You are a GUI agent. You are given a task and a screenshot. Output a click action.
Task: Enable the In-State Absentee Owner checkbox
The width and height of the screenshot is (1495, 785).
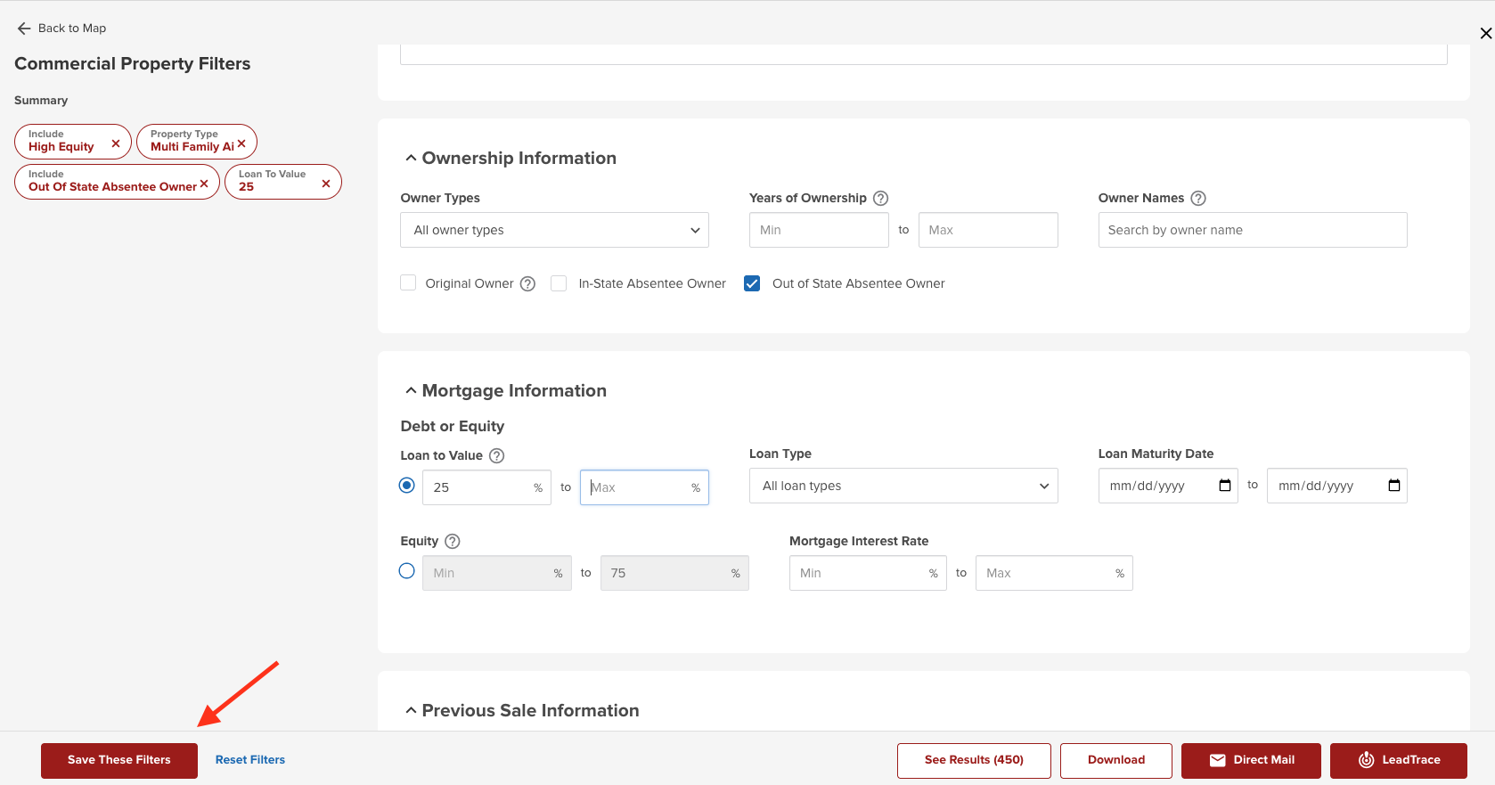(559, 283)
